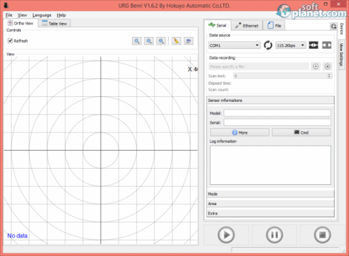Open the View menu
Screen dimensions: 349x256
click(22, 15)
